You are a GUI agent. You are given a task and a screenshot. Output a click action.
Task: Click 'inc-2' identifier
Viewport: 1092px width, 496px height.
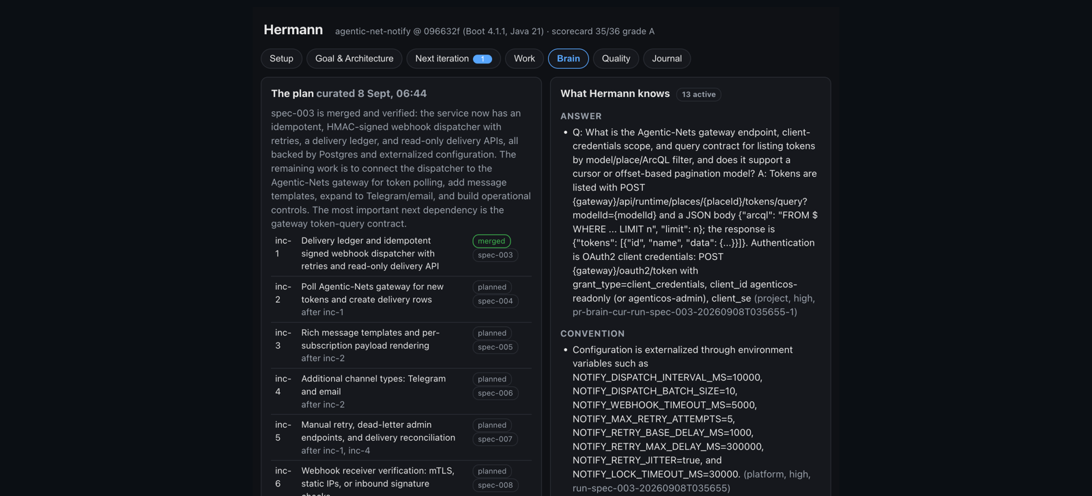coord(283,293)
